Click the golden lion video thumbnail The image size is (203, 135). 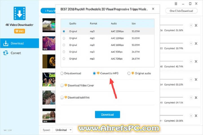[49, 61]
